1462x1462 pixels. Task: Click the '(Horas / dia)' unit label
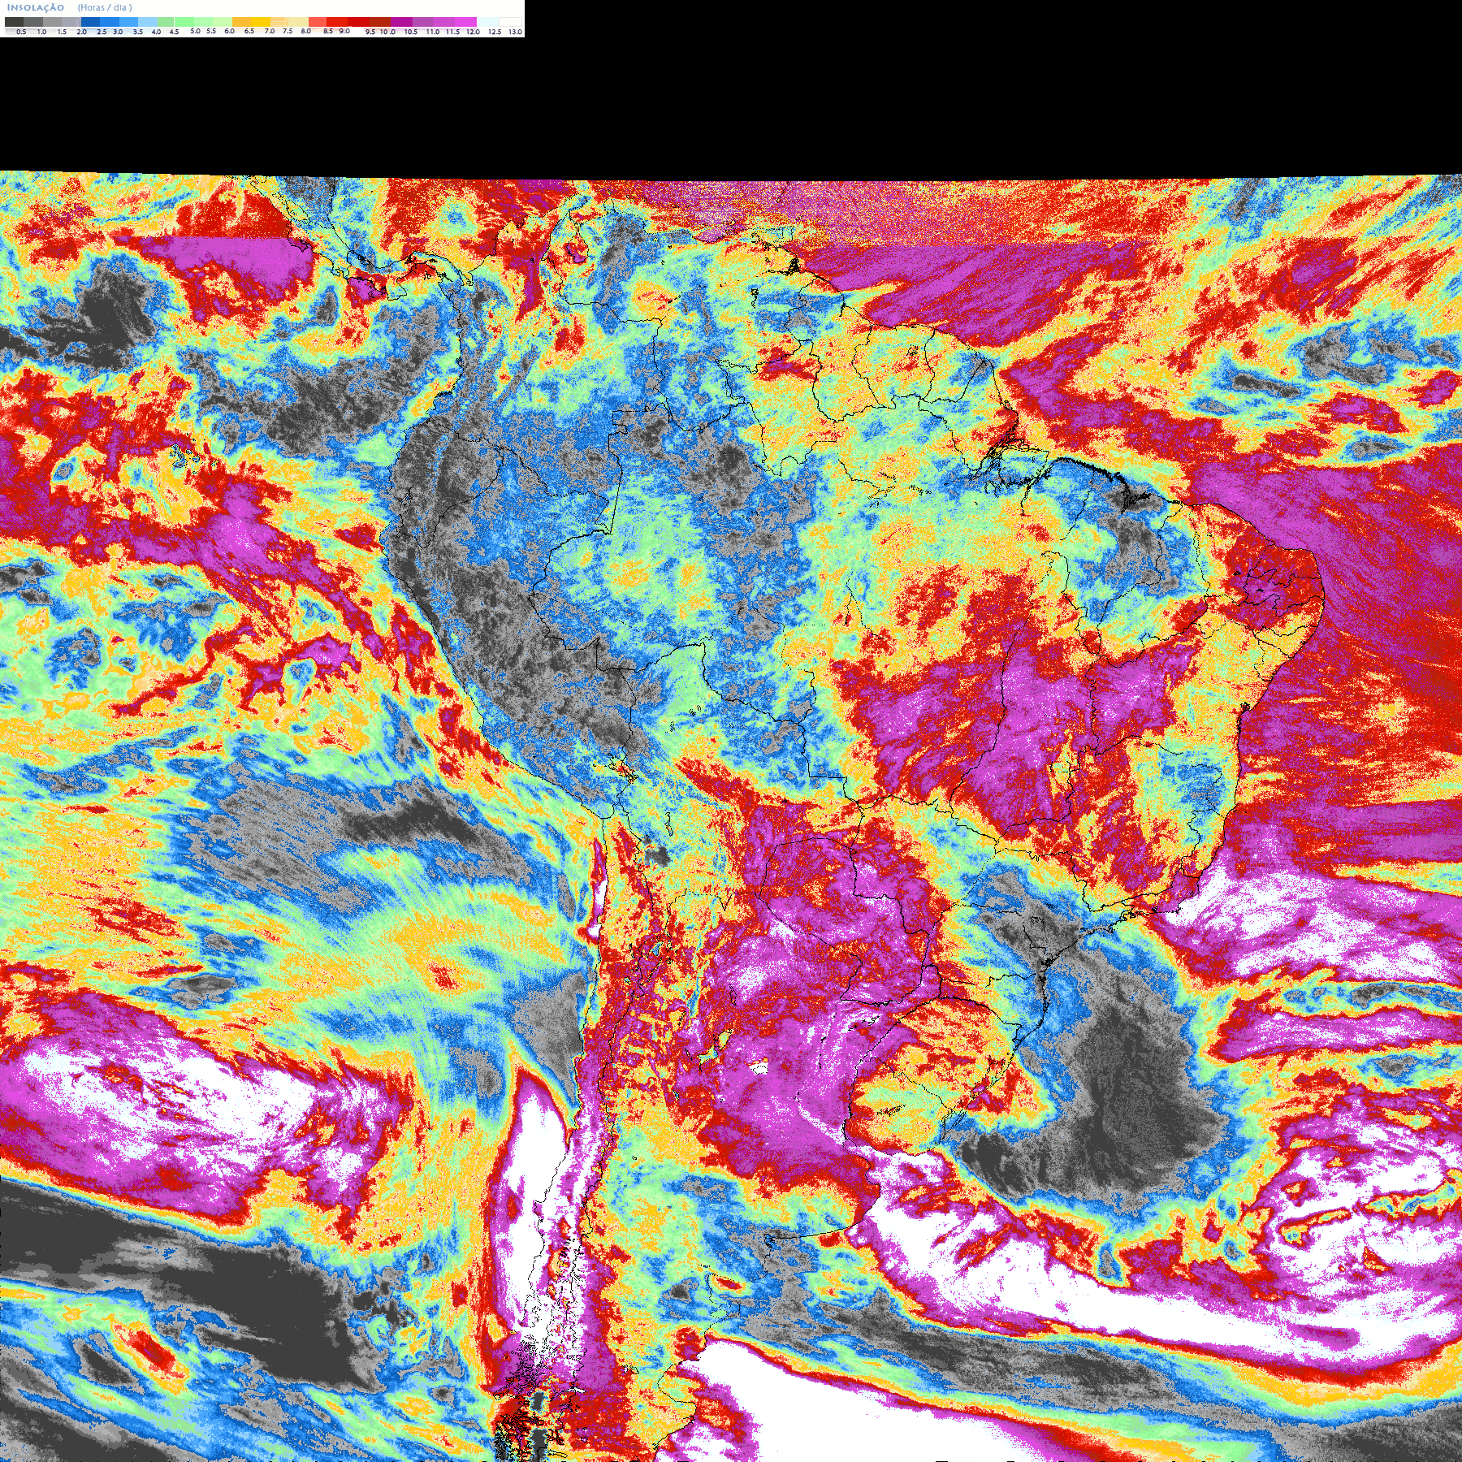(105, 7)
